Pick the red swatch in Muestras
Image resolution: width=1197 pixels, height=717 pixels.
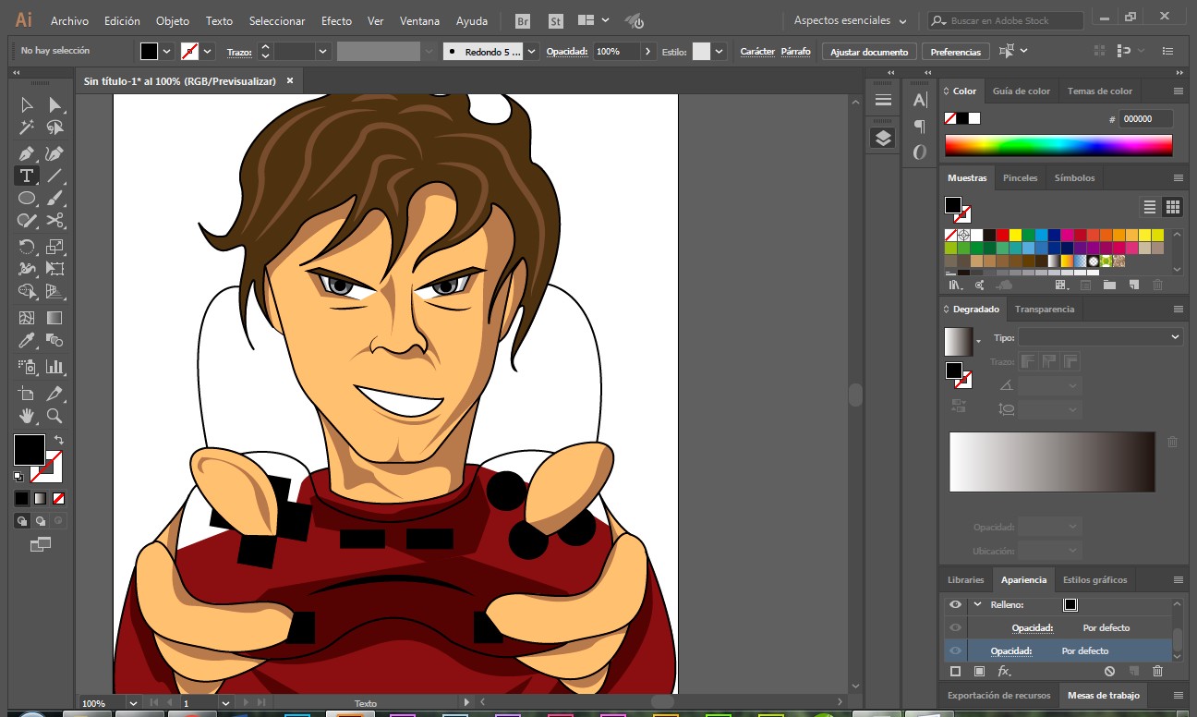coord(1002,236)
